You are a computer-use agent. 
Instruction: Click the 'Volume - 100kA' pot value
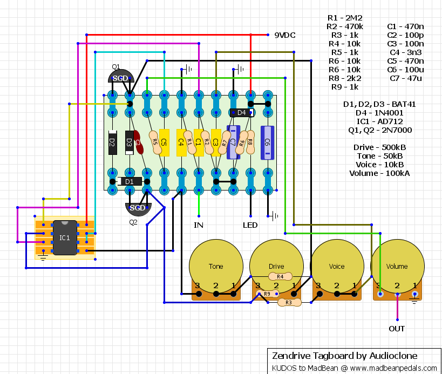point(379,173)
